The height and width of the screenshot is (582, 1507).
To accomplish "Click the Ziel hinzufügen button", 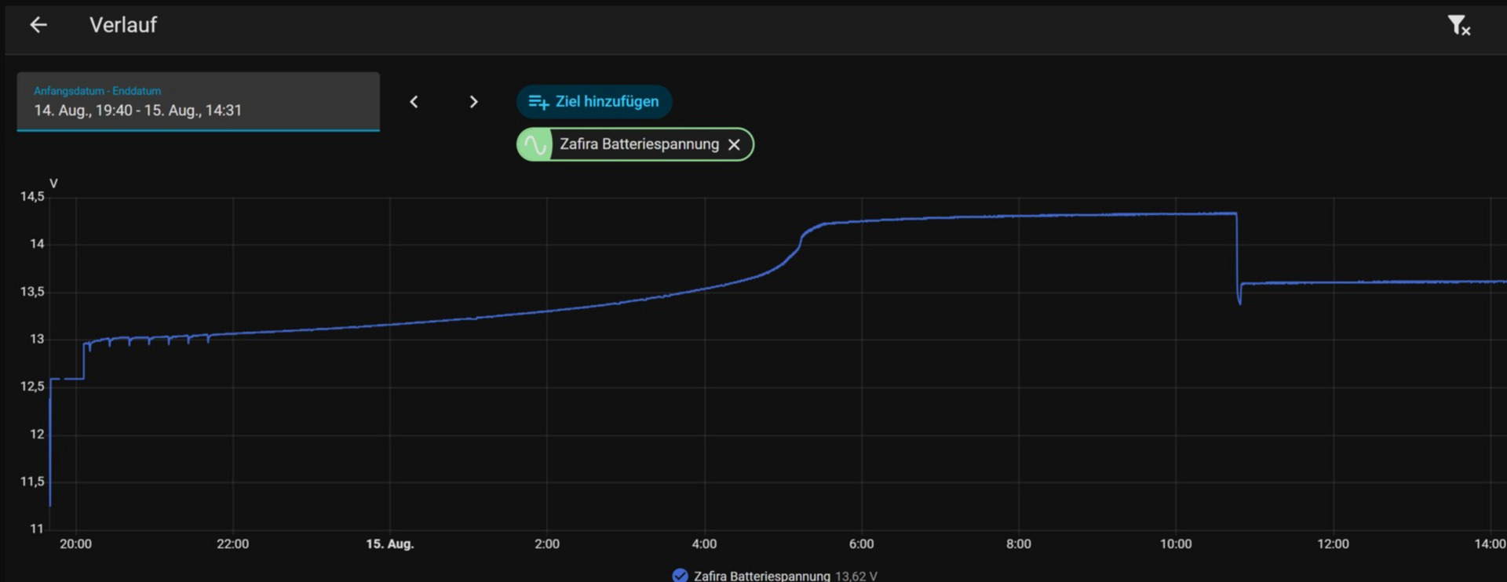I will tap(594, 102).
